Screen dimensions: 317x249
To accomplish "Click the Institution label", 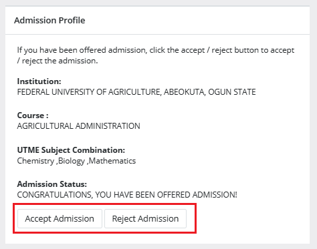I will [39, 81].
